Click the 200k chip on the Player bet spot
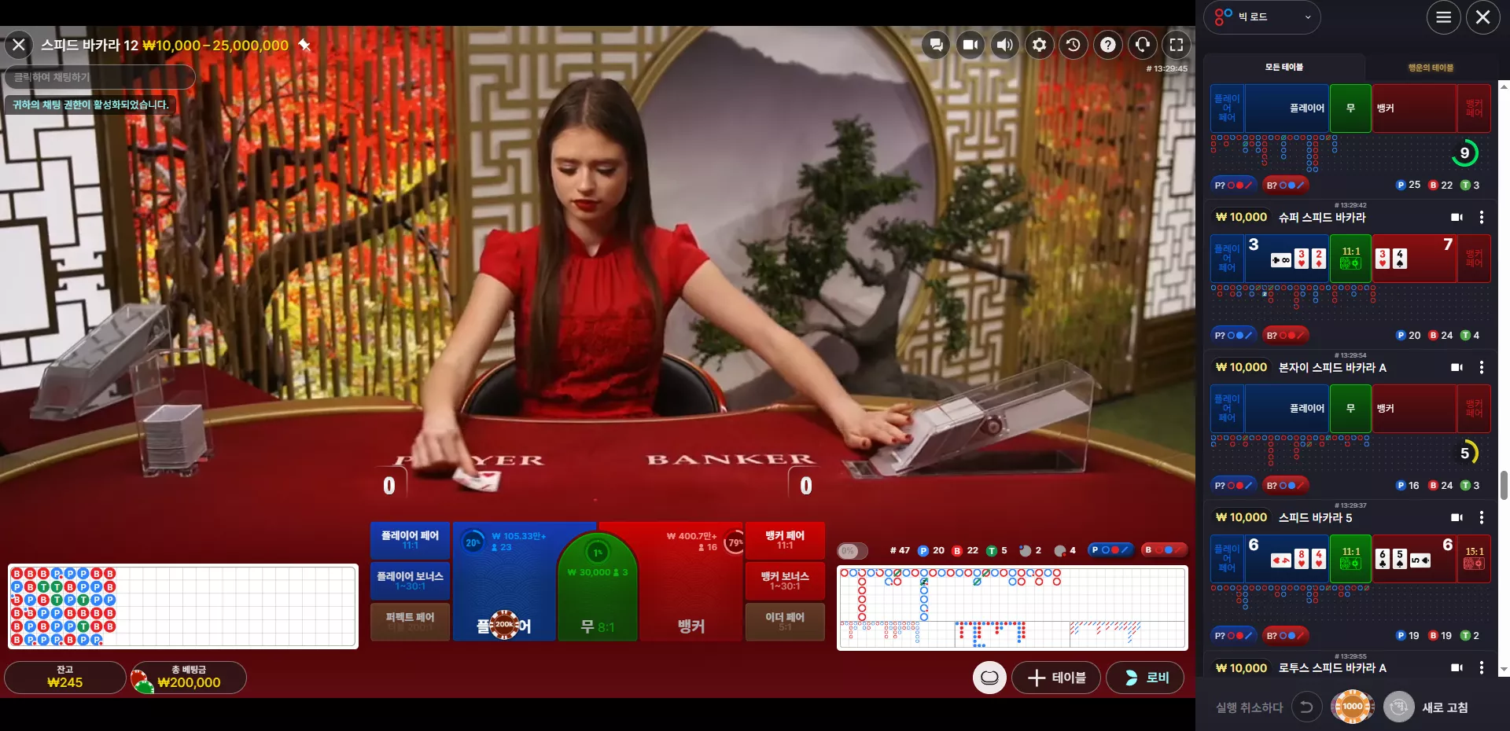1510x731 pixels. click(505, 625)
